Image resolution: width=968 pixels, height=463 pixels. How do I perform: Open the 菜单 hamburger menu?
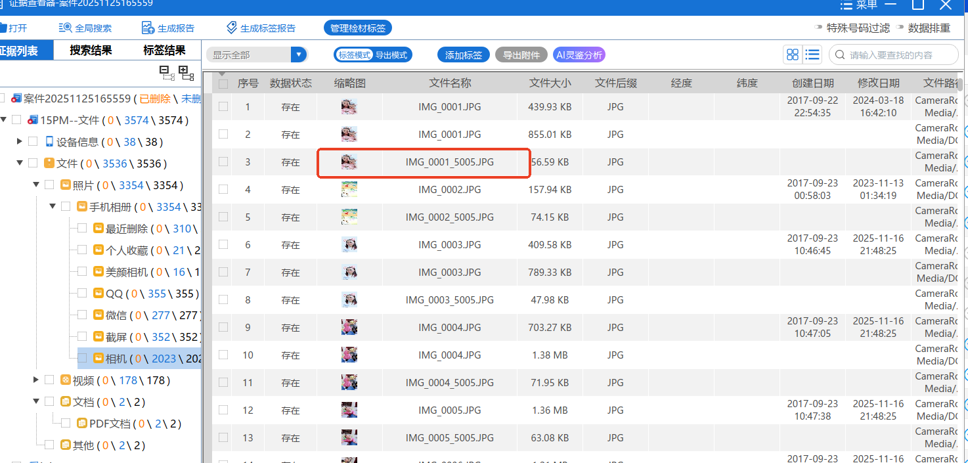846,5
